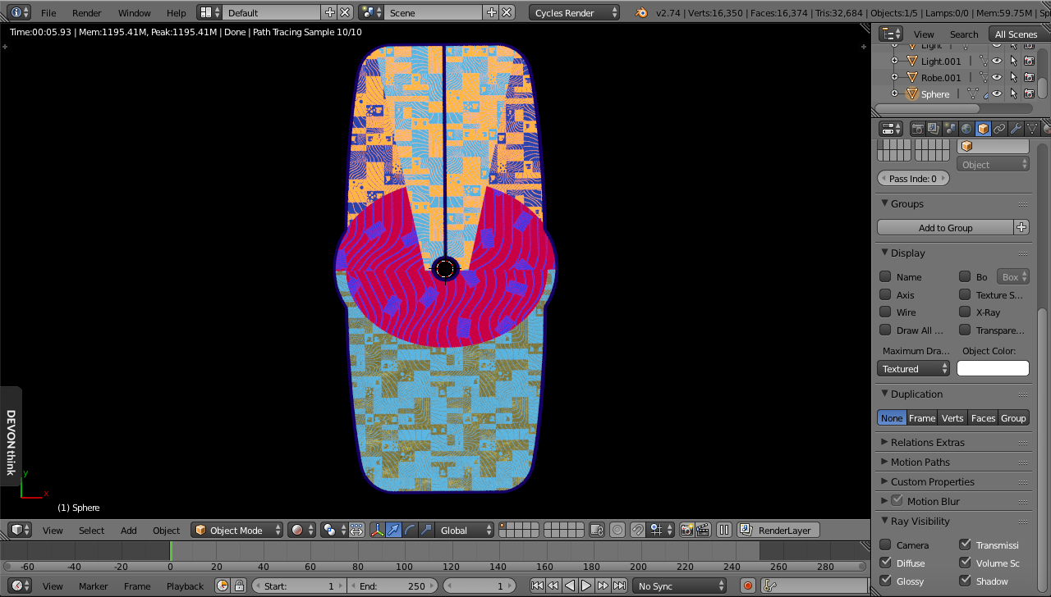Open the File menu
1051x597 pixels.
coord(48,12)
